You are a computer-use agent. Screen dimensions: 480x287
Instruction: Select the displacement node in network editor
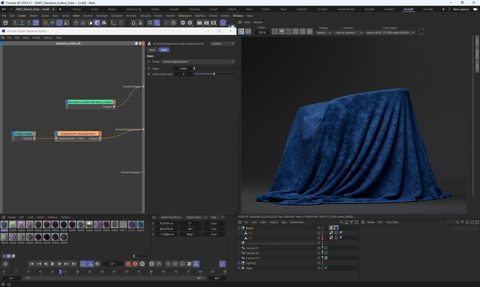(x=78, y=134)
